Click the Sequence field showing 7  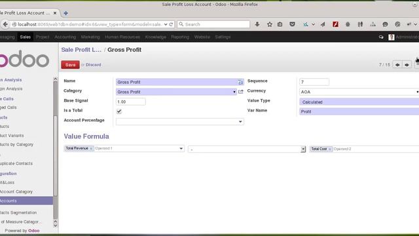(314, 82)
